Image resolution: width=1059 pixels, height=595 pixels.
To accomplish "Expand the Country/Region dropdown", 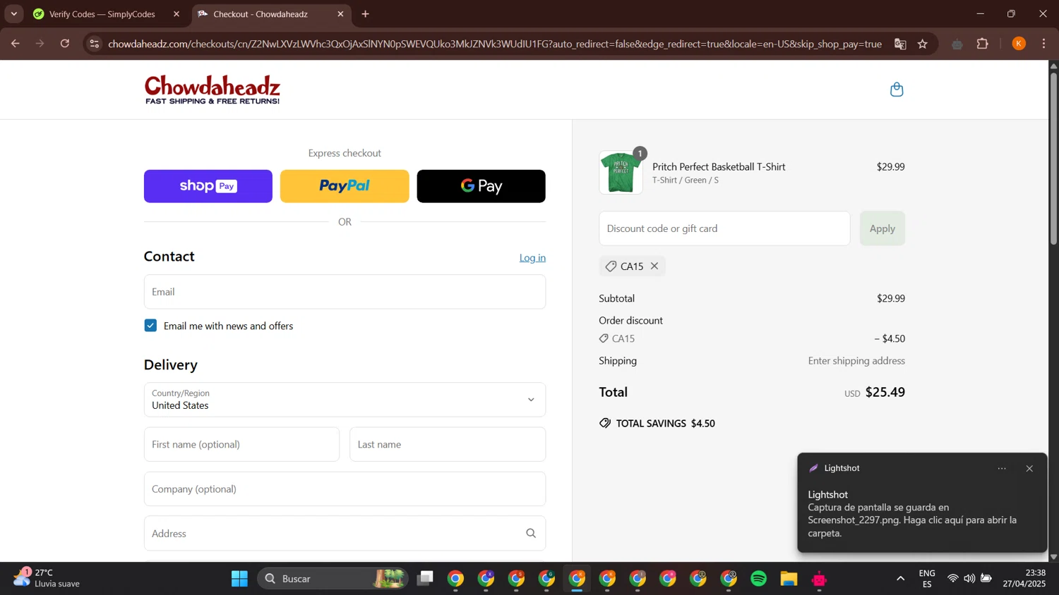I will coord(345,400).
